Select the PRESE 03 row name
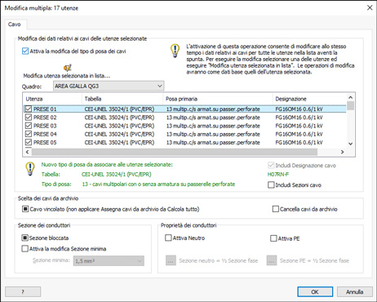 pos(45,126)
